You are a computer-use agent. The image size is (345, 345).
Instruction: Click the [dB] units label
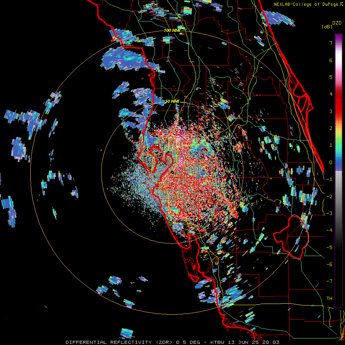click(x=327, y=26)
